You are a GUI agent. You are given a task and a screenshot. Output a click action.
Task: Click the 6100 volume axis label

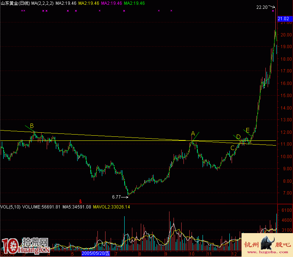[x=287, y=210]
